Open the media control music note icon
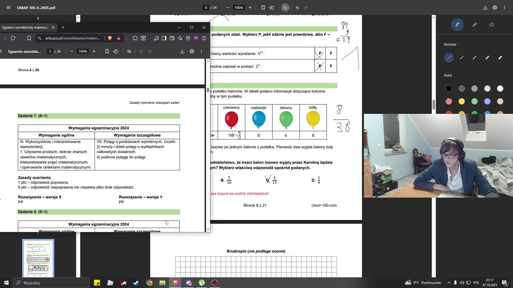This screenshot has width=513, height=288. coord(156,38)
